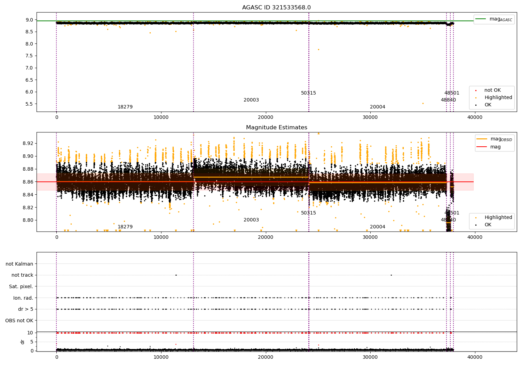This screenshot has height=365, width=522.
Task: Click the "dr" axis label
Action: click(23, 342)
